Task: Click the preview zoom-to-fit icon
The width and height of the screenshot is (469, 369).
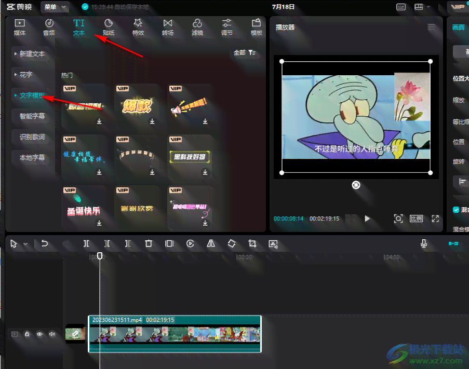Action: point(398,218)
